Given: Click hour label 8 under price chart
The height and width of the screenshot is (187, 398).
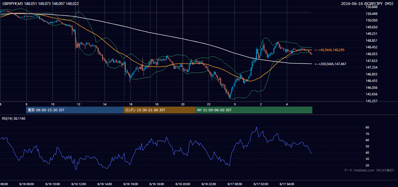Looking at the screenshot, I should tap(26, 104).
